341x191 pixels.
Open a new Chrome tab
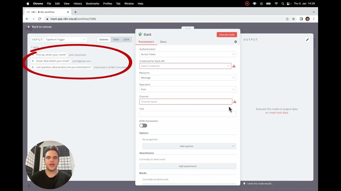pyautogui.click(x=75, y=12)
